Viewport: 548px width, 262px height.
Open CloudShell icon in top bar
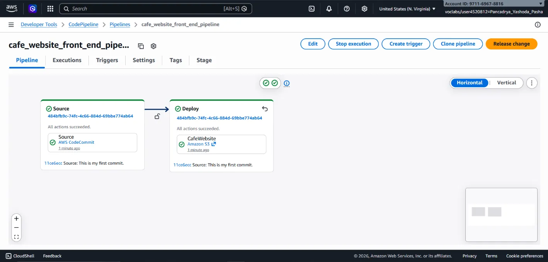pos(311,9)
